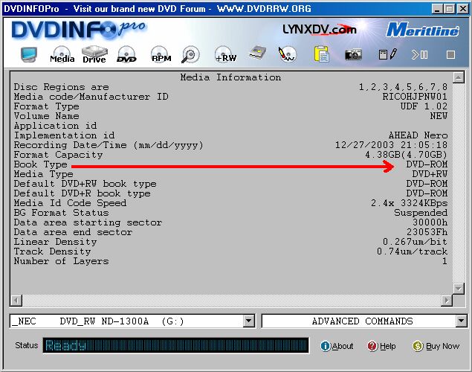The width and height of the screenshot is (472, 372).
Task: Select the RICOHJPNW01 media code value
Action: point(415,97)
